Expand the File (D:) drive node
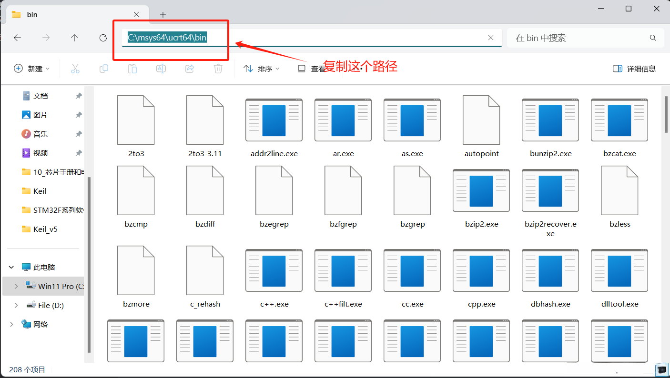This screenshot has width=670, height=378. coord(16,305)
